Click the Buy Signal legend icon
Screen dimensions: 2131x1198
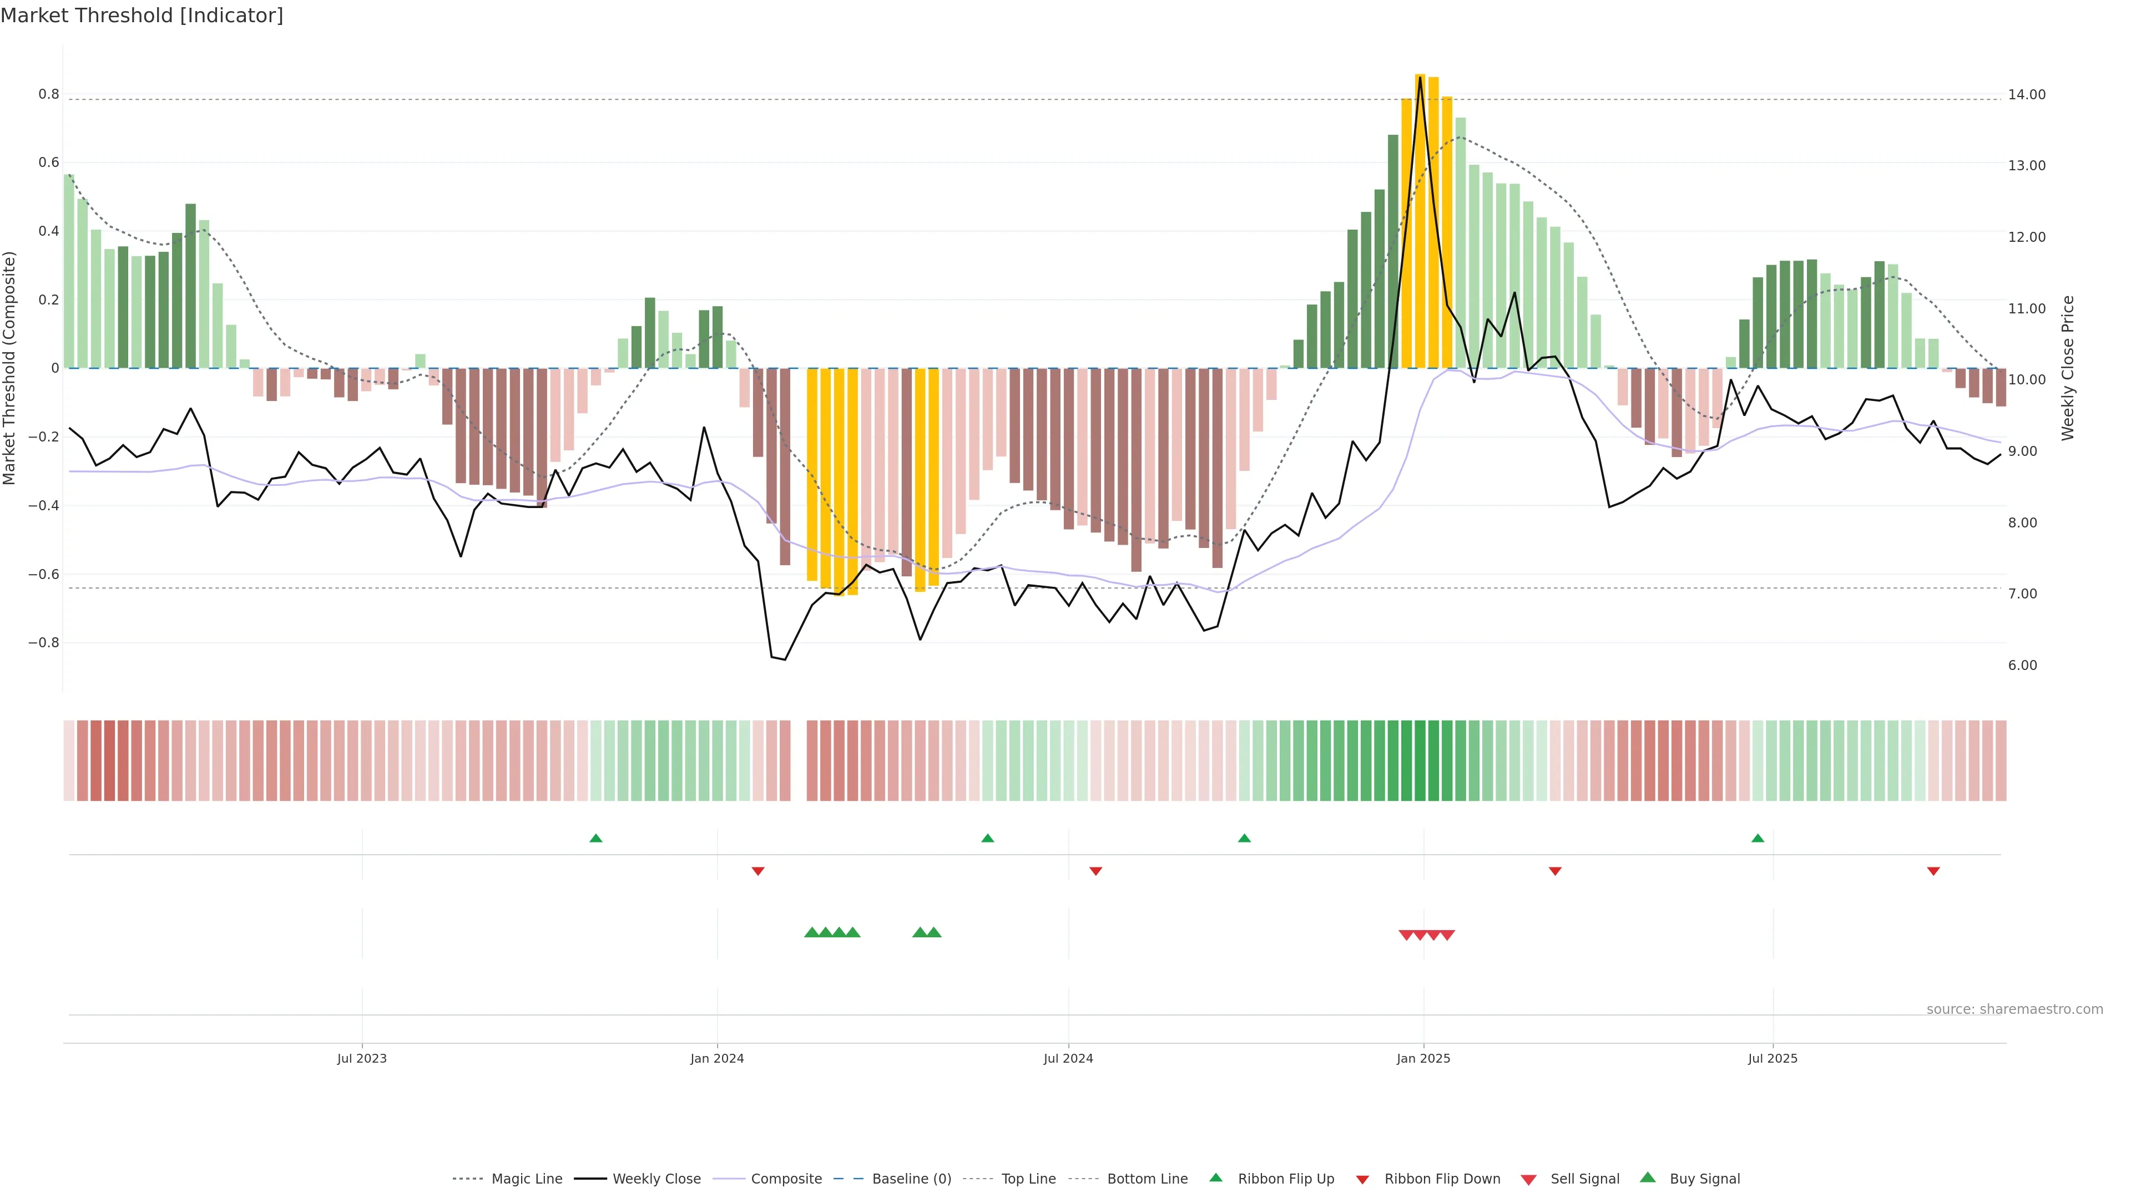(1648, 1177)
